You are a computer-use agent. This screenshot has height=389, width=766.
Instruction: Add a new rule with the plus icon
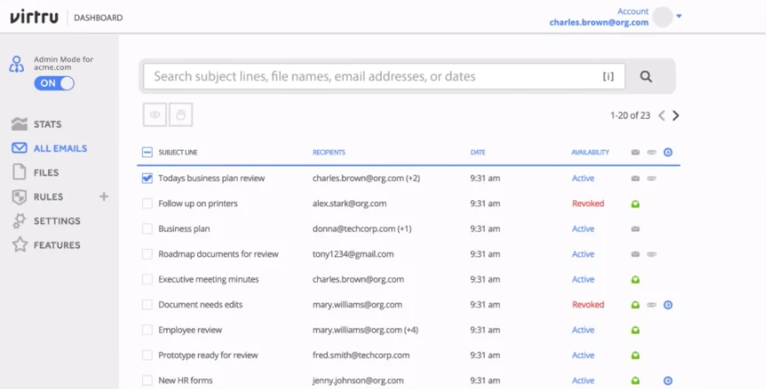104,197
